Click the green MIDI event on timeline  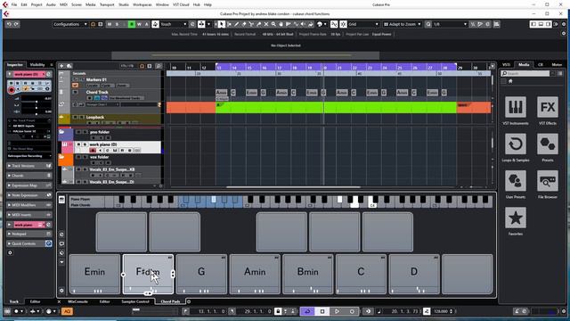click(x=337, y=107)
